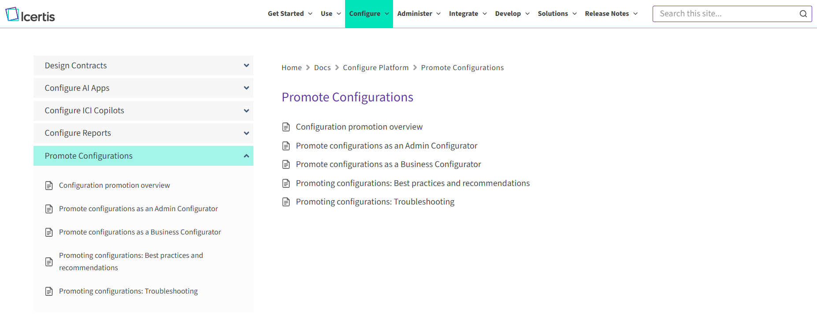The image size is (817, 335).
Task: Expand the Design Contracts section
Action: click(246, 66)
